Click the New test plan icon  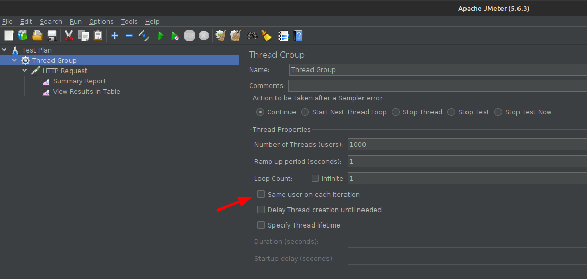tap(9, 36)
